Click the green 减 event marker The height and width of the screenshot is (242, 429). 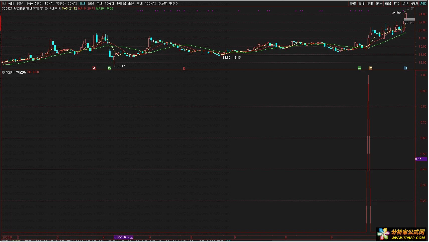pos(360,68)
